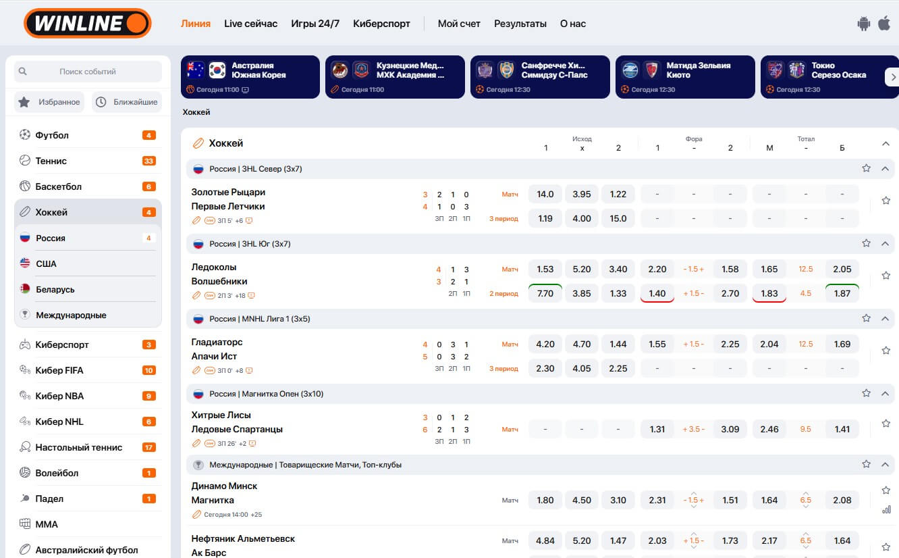This screenshot has height=558, width=899.
Task: Collapse the whole Хоккей section
Action: pyautogui.click(x=886, y=143)
